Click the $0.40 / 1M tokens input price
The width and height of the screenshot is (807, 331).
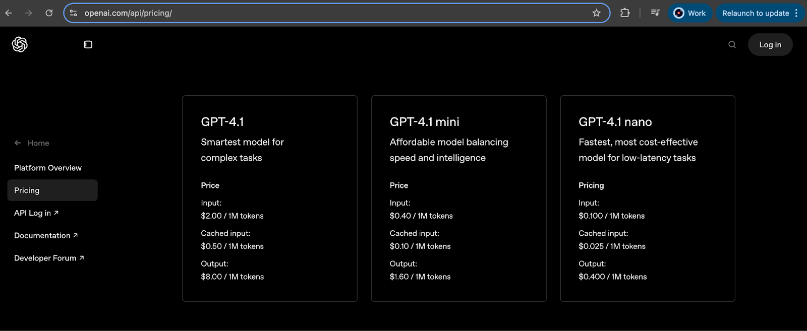[x=421, y=216]
